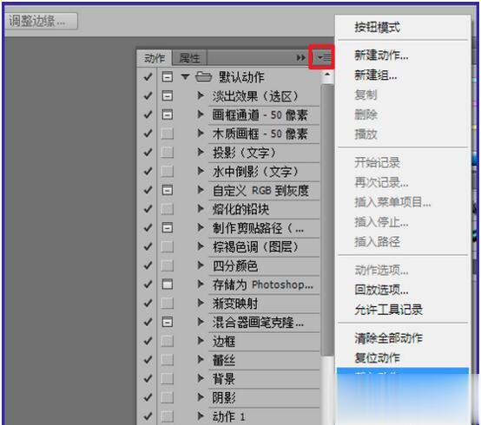Click the 调整边缘... button
This screenshot has height=425, width=481.
[x=41, y=21]
